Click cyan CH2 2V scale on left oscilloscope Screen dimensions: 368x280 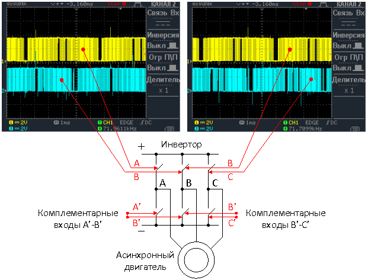[x=18, y=128]
